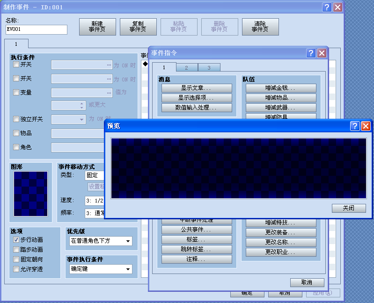Close the 制作事件 window
The width and height of the screenshot is (374, 303).
(338, 7)
